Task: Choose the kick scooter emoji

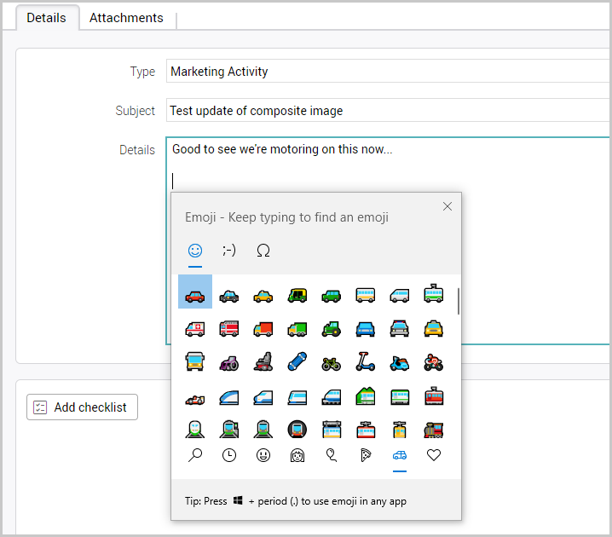Action: pos(366,361)
